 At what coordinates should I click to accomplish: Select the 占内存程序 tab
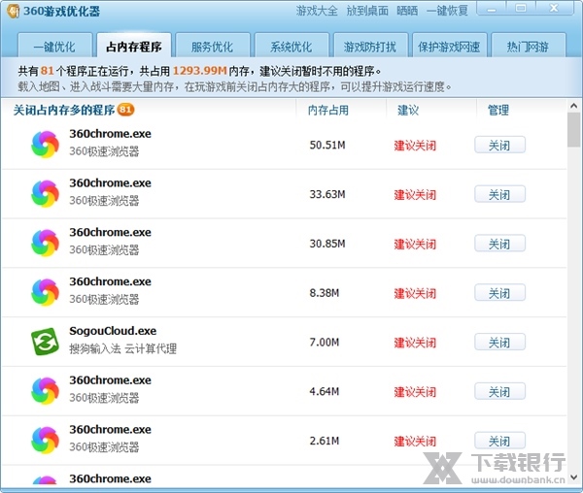tap(134, 47)
